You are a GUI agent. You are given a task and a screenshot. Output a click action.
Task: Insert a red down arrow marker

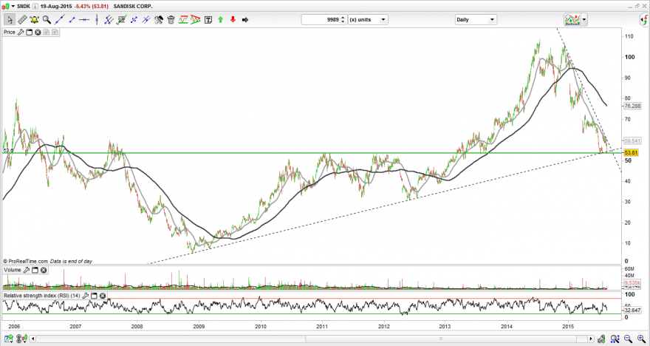233,19
